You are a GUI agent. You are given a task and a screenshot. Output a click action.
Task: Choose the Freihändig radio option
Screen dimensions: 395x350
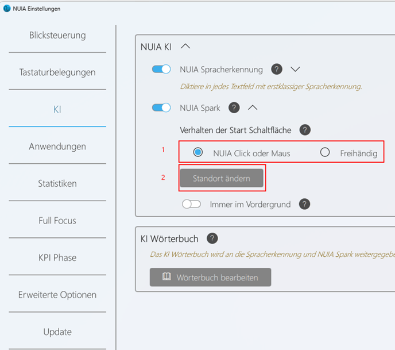(325, 152)
